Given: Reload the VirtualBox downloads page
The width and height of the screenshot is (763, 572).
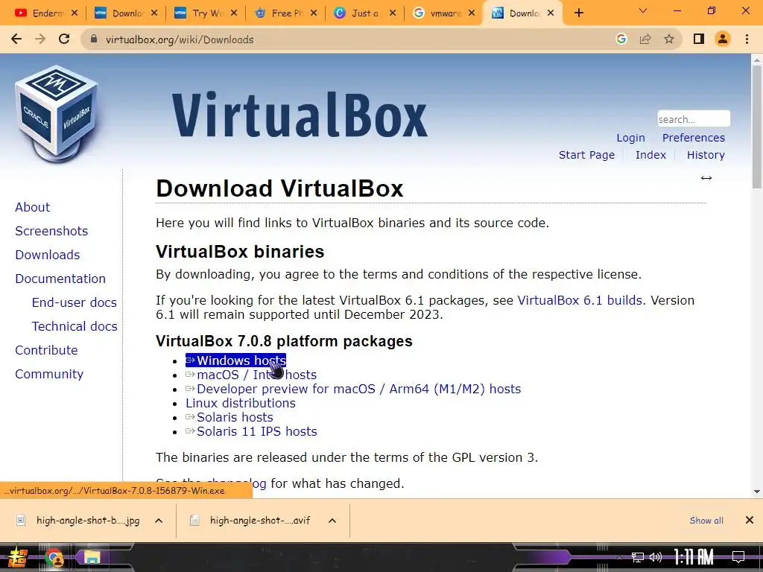Looking at the screenshot, I should coord(64,39).
